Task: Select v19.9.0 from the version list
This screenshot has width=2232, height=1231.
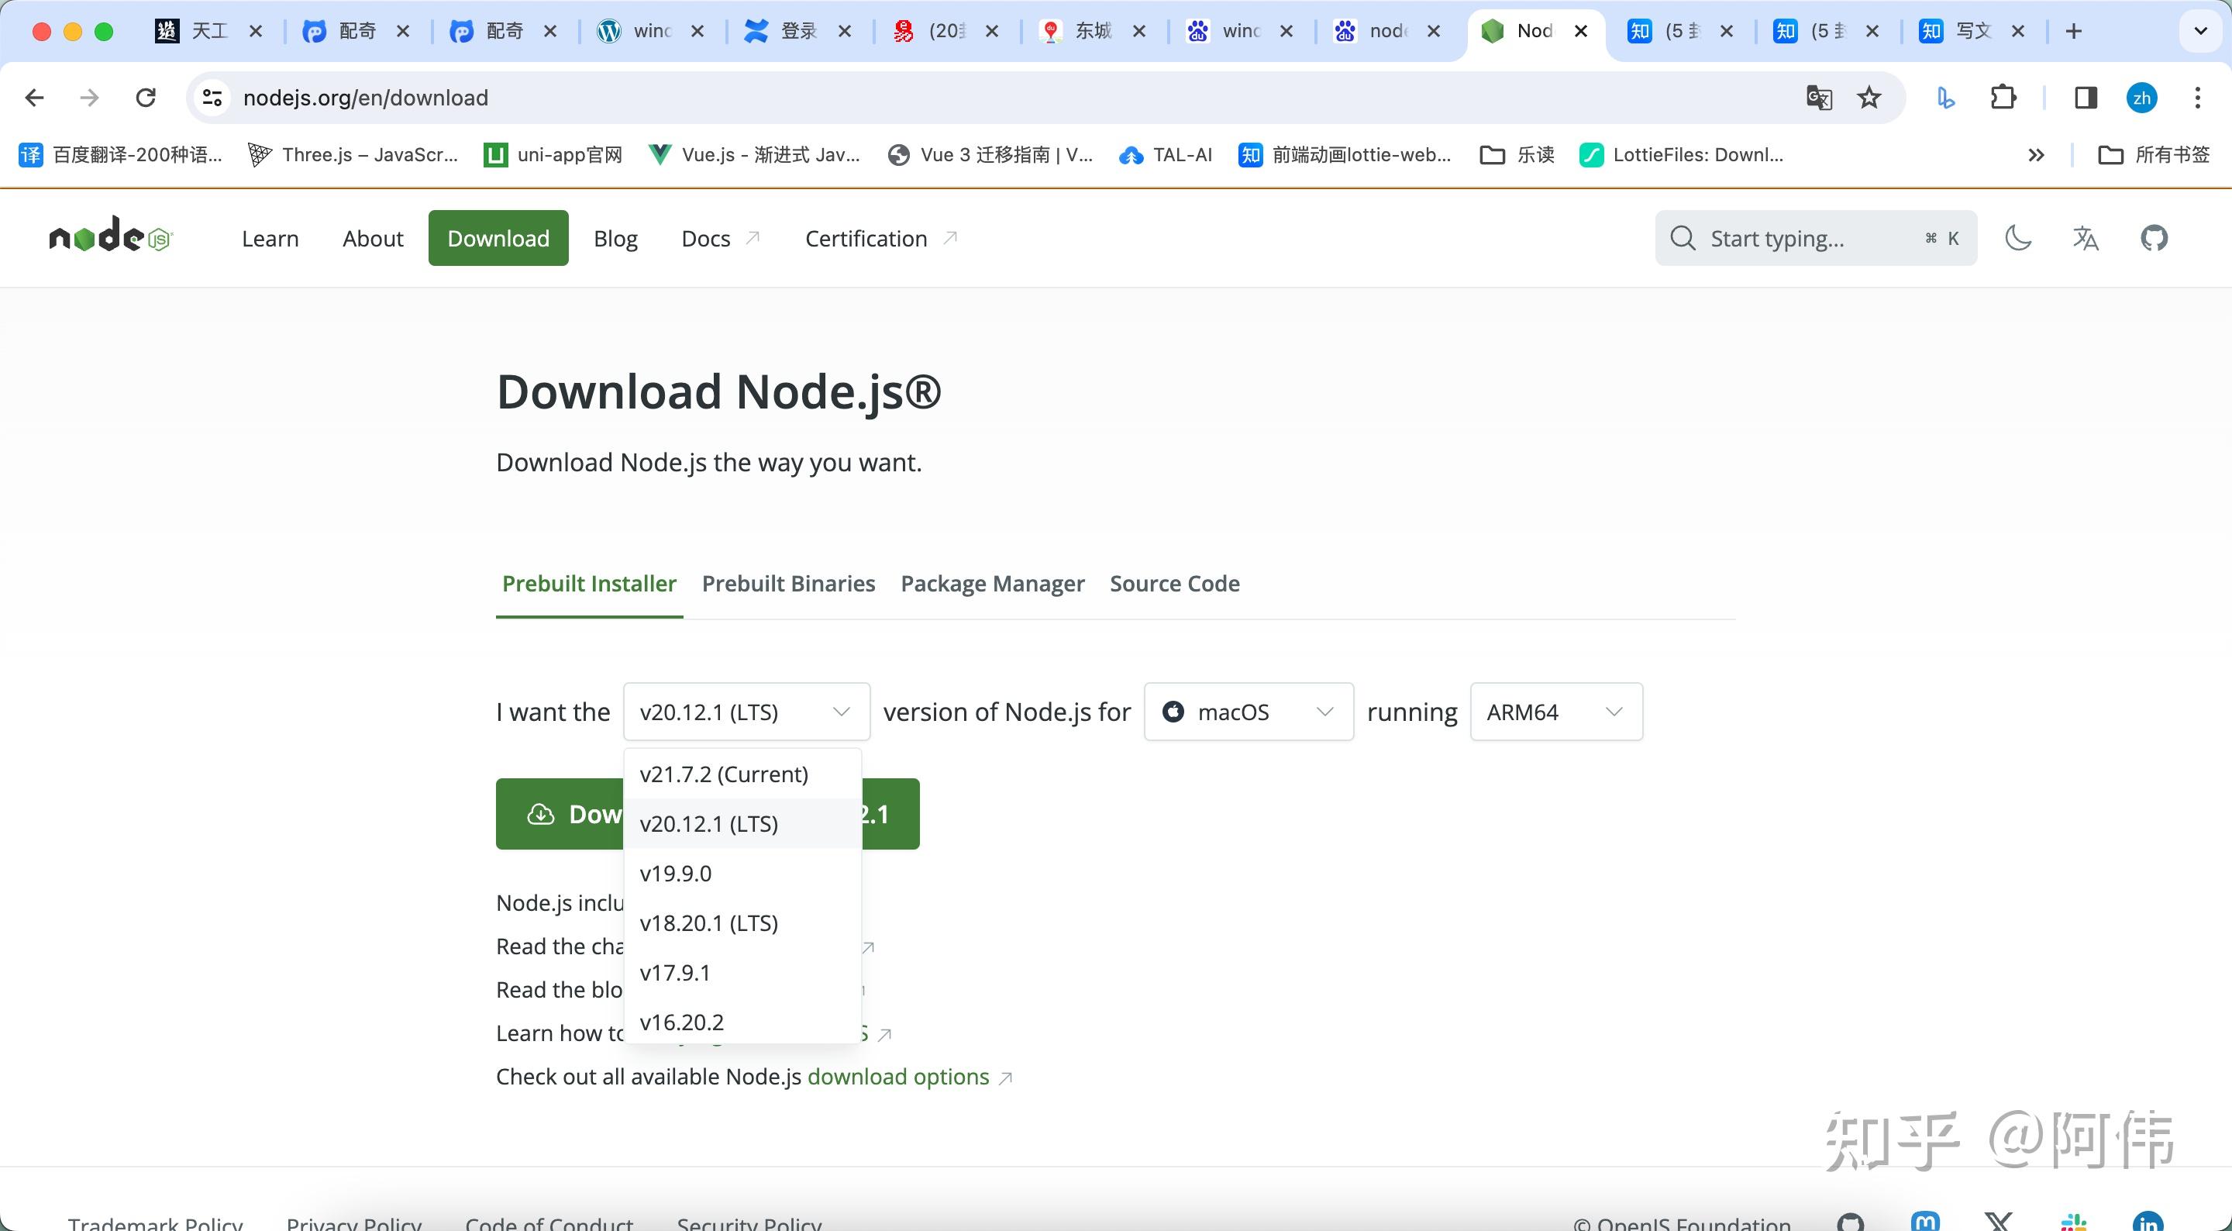Action: click(x=675, y=873)
